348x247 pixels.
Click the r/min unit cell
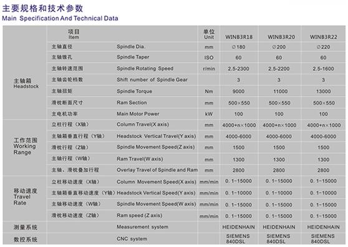click(x=209, y=69)
